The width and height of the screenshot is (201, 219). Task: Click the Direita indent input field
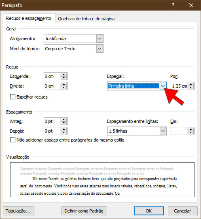coord(52,86)
